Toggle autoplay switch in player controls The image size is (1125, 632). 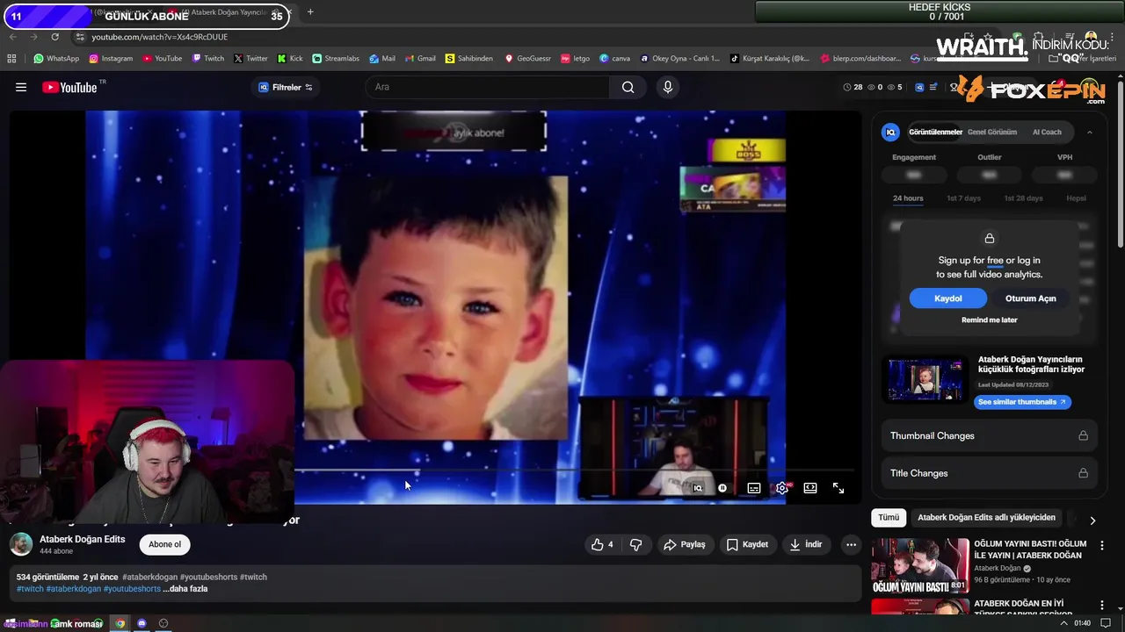coord(722,488)
